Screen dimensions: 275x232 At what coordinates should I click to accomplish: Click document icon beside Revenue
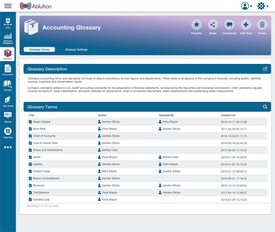(30, 185)
